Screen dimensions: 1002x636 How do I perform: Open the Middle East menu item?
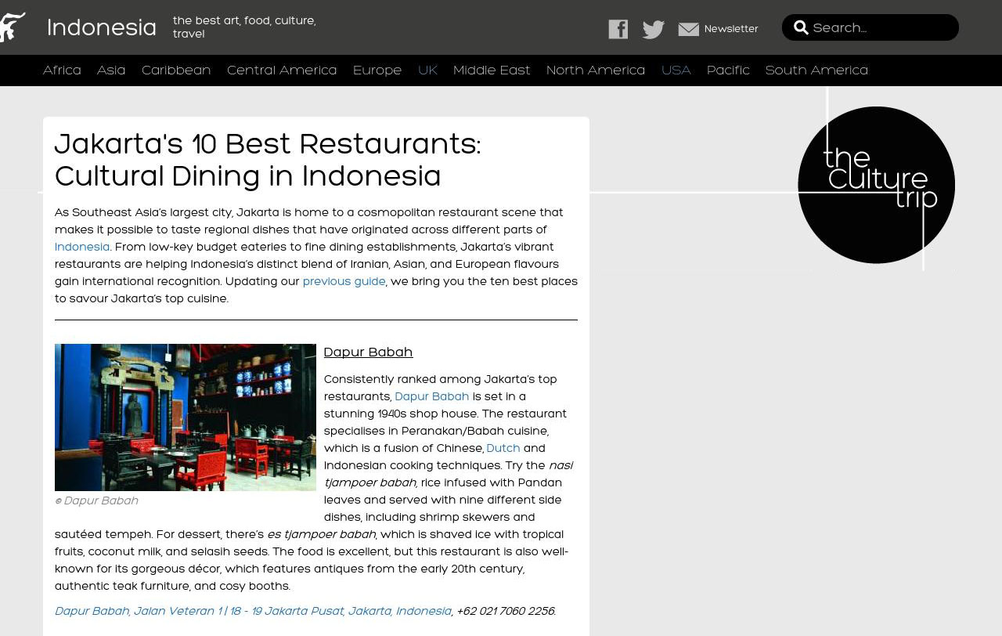coord(492,70)
